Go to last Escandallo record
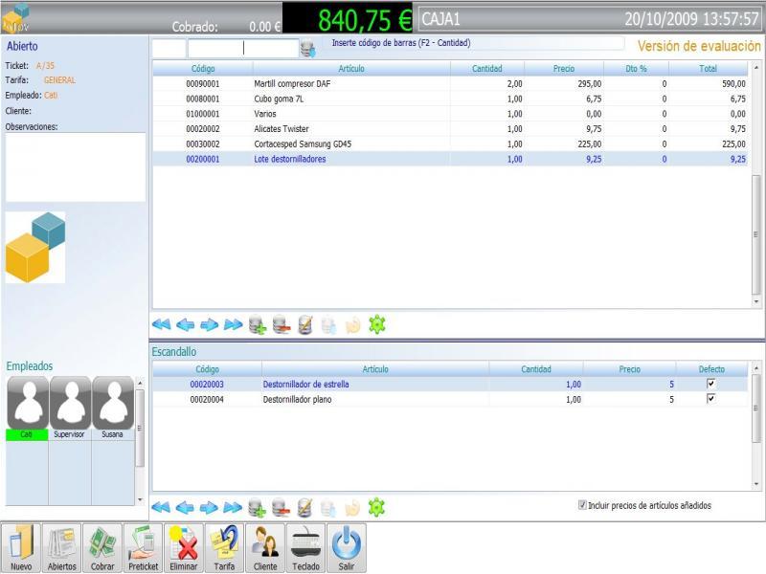The image size is (766, 574). 233,508
